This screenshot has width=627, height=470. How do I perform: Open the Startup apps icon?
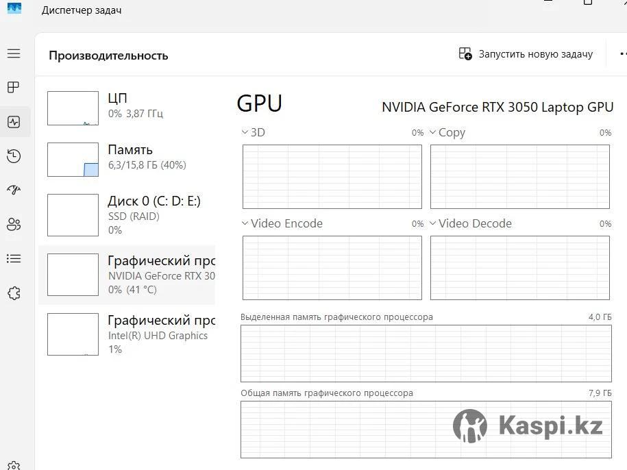point(14,190)
